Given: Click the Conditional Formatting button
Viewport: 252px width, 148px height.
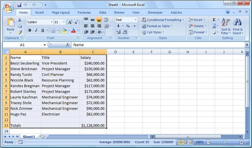Looking at the screenshot, I should point(163,20).
